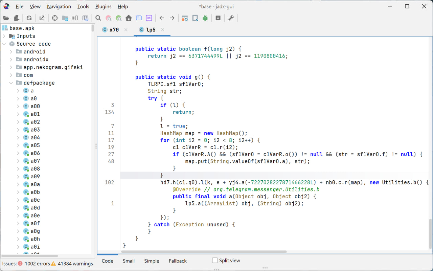Image resolution: width=433 pixels, height=271 pixels.
Task: Switch to the Smali view
Action: tap(129, 261)
